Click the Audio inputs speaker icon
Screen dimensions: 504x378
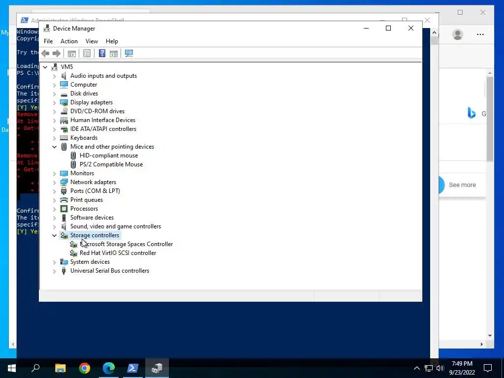coord(64,76)
